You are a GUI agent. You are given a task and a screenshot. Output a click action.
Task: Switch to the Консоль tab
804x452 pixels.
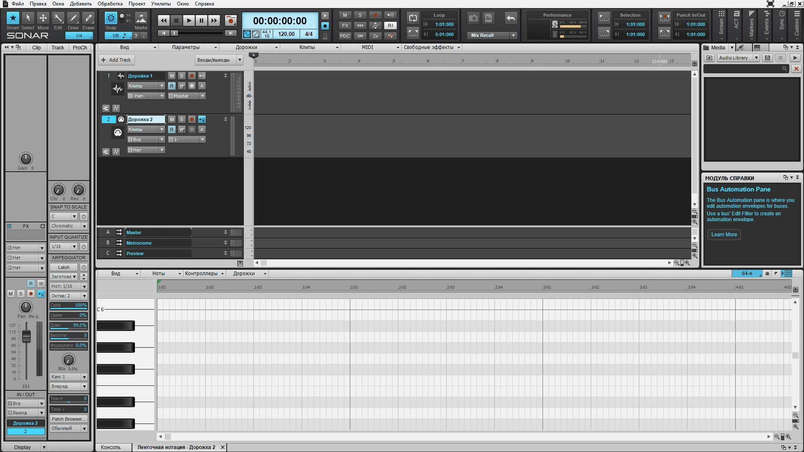click(111, 447)
